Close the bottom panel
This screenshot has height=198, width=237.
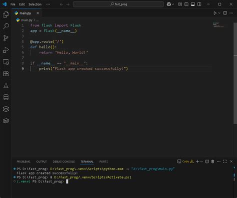coord(231,162)
